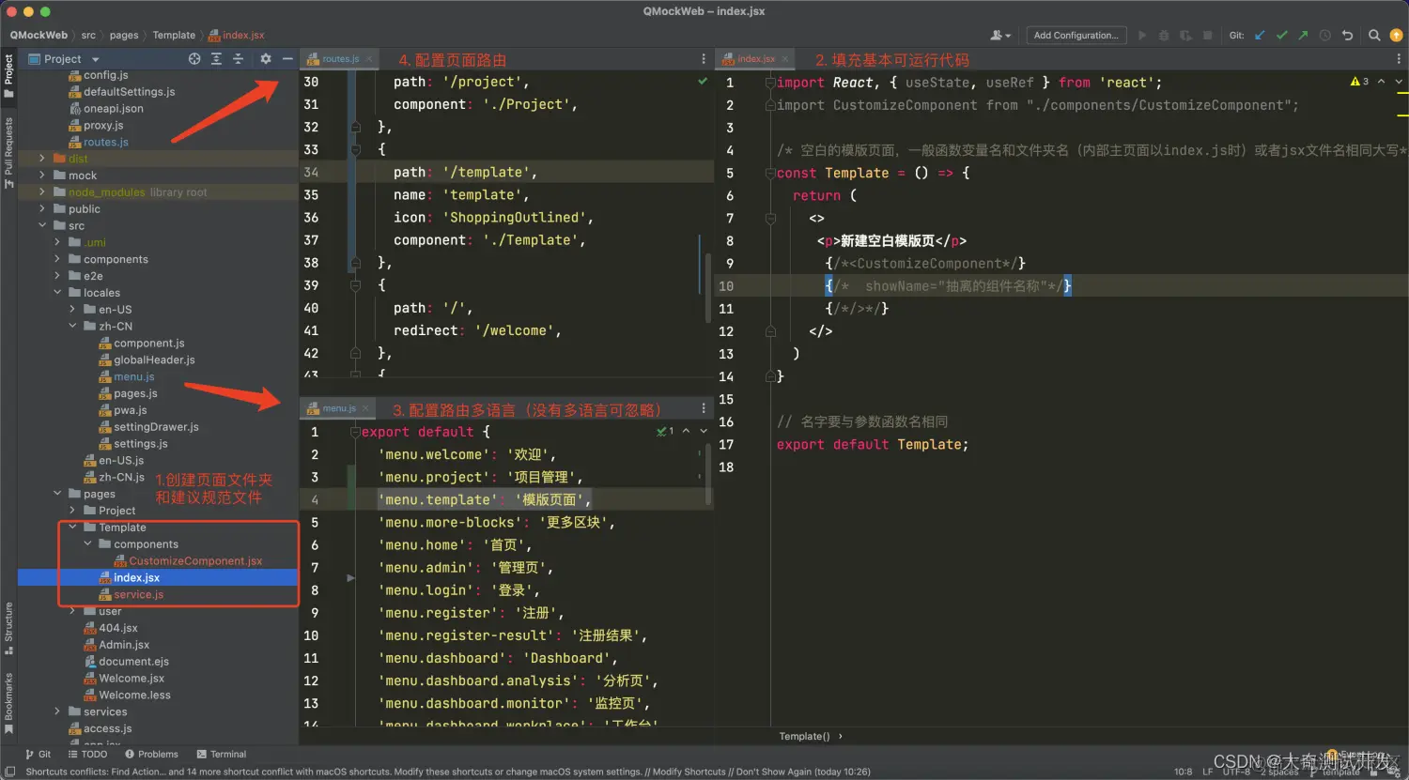1409x780 pixels.
Task: Toggle the Structure tool window button
Action: pos(8,627)
